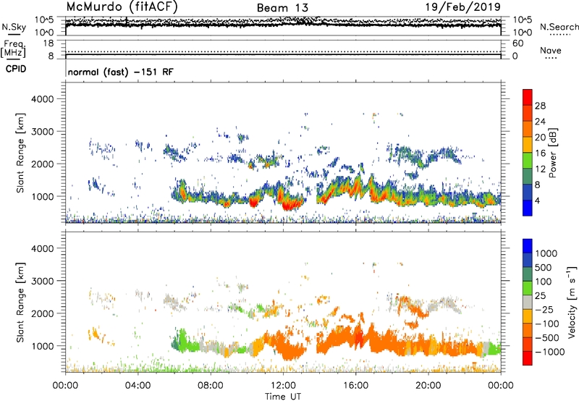Screen dimensions: 579x401
Task: Click the Slant Range [km] label of power panel
Action: (20, 153)
